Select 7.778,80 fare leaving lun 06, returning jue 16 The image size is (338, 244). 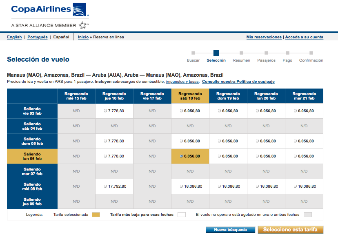(x=105, y=156)
